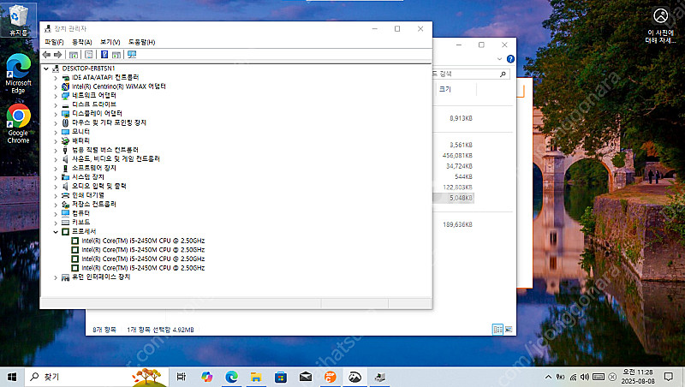The image size is (685, 387).
Task: Click the Windows Start button
Action: (12, 377)
